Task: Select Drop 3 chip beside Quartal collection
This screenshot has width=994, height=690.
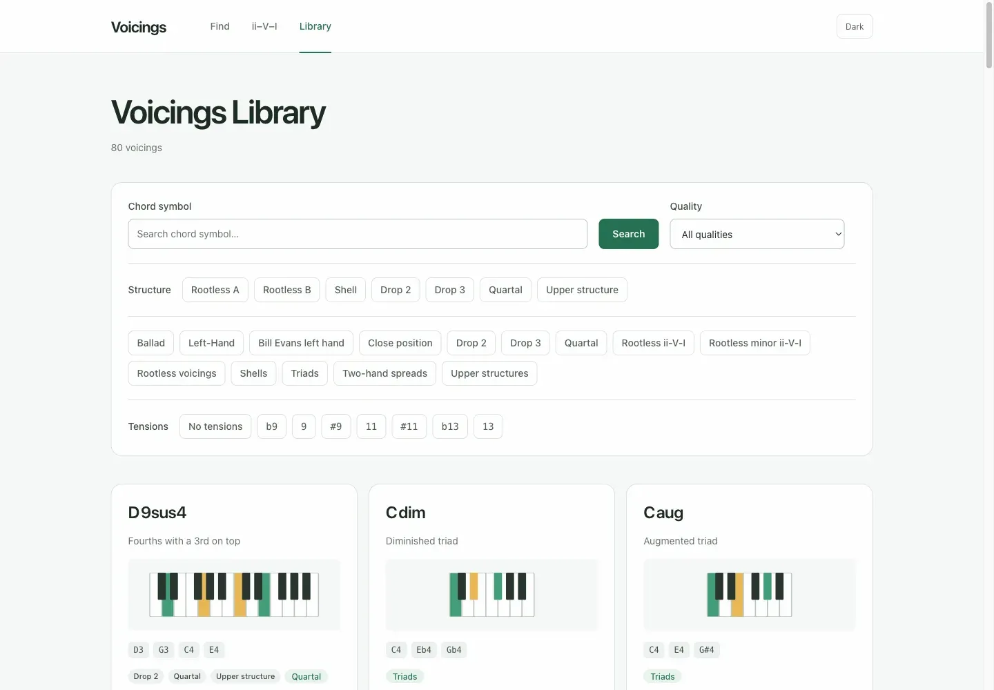Action: tap(526, 343)
